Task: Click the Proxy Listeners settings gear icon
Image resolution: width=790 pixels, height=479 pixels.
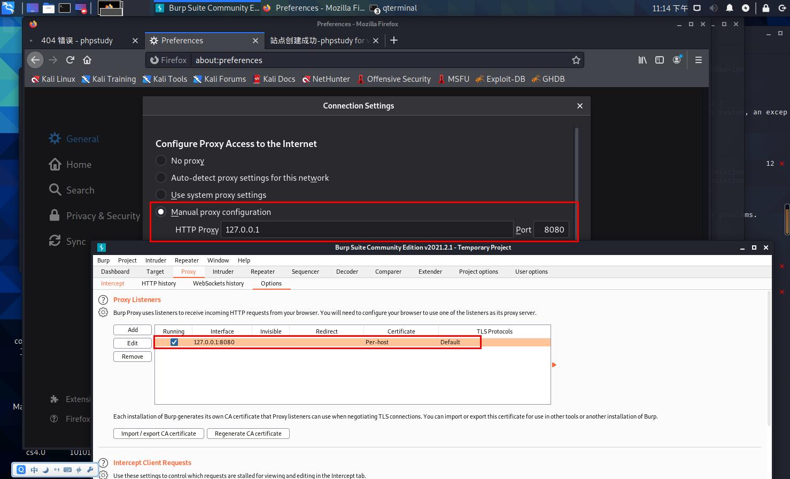Action: (103, 312)
